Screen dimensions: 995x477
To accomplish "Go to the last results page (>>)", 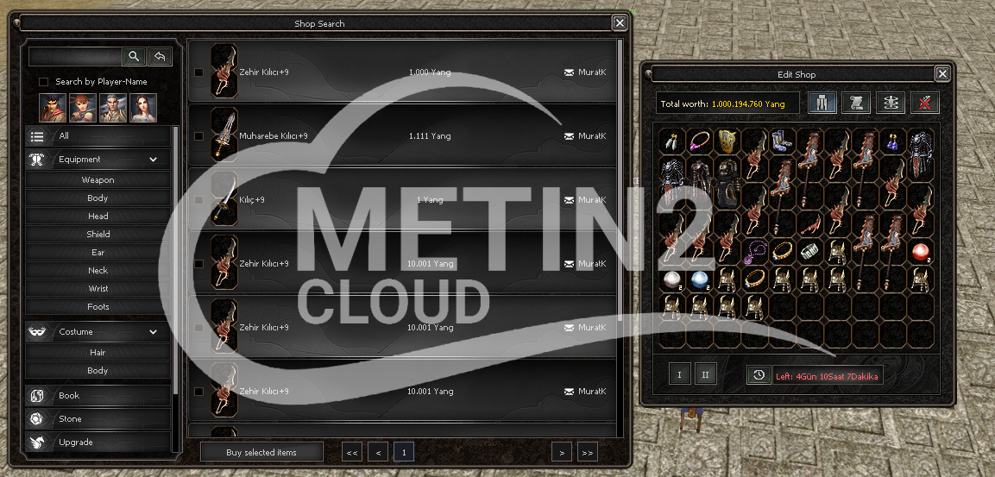I will (587, 452).
